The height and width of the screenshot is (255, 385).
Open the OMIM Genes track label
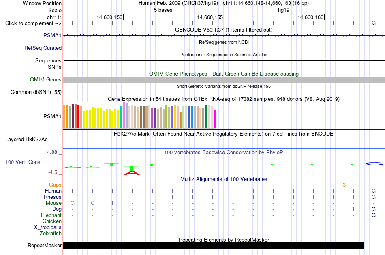click(x=46, y=79)
